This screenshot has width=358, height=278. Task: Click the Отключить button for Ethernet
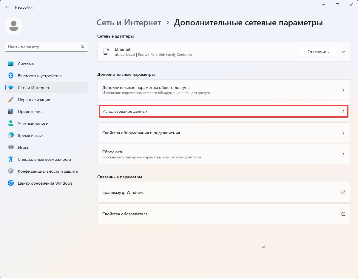tap(318, 52)
